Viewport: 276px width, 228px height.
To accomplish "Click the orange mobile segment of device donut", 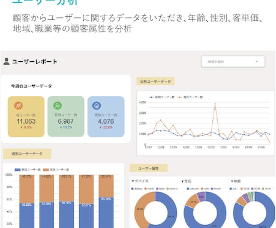I will 140,208.
